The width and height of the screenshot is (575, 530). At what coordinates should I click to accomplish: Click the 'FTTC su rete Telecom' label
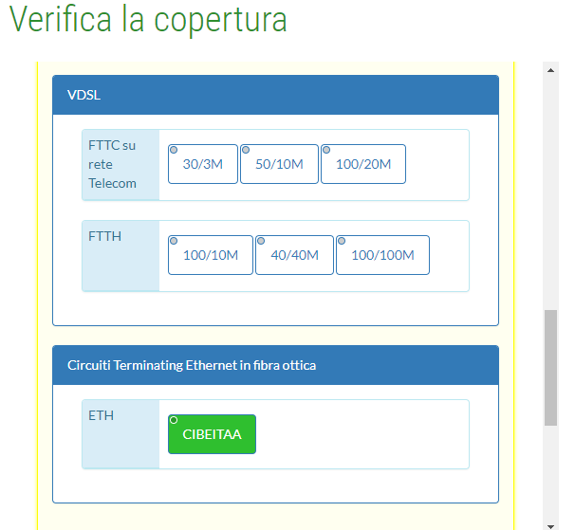click(112, 164)
